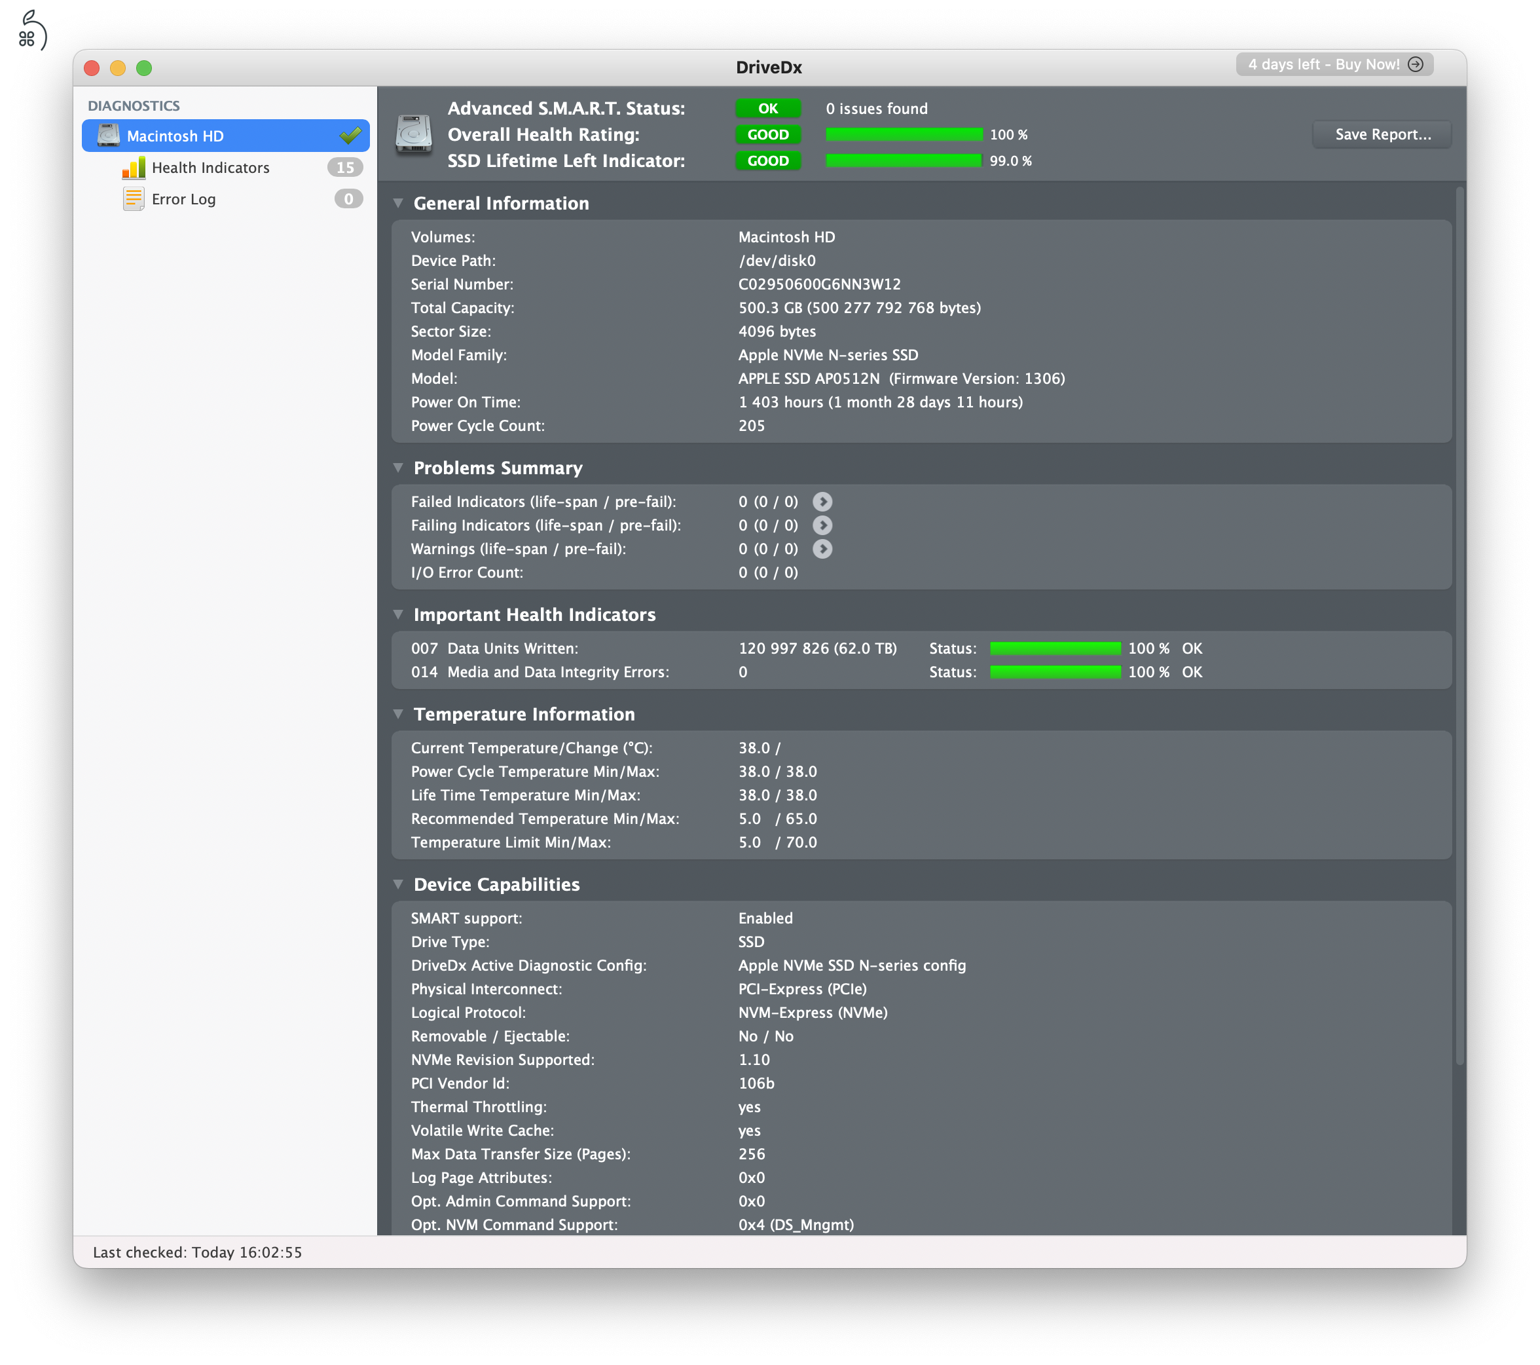Viewport: 1540px width, 1365px height.
Task: Click the SSD Lifetime Left progress bar
Action: [904, 160]
